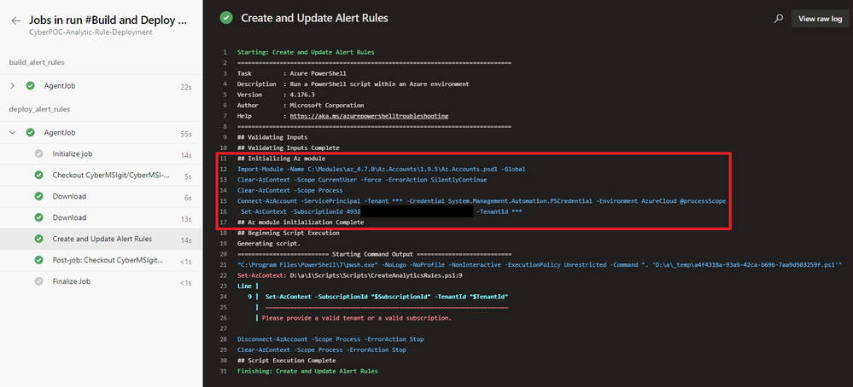
Task: Click the Jobs in run #Build and Deploy title
Action: click(108, 20)
